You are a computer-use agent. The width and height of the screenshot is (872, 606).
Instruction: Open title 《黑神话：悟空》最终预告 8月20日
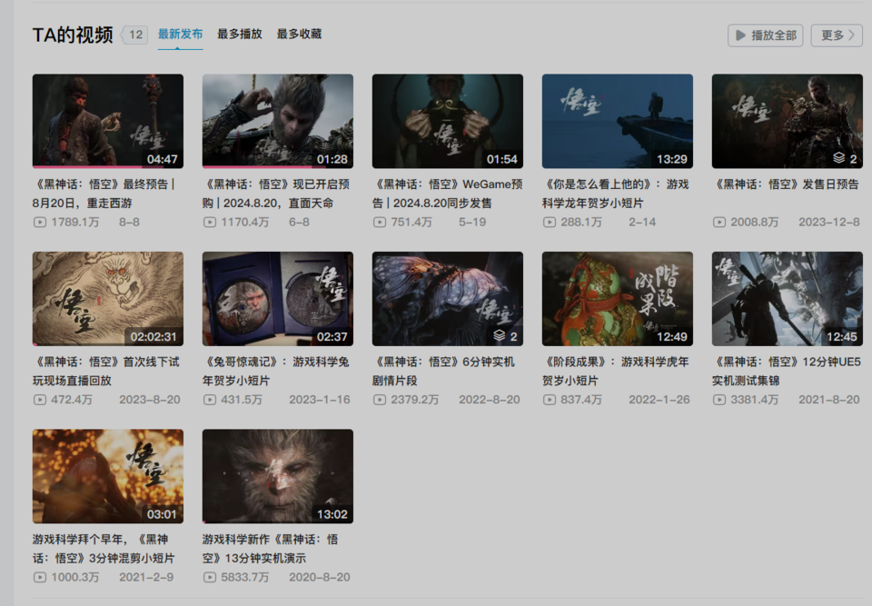(x=104, y=194)
